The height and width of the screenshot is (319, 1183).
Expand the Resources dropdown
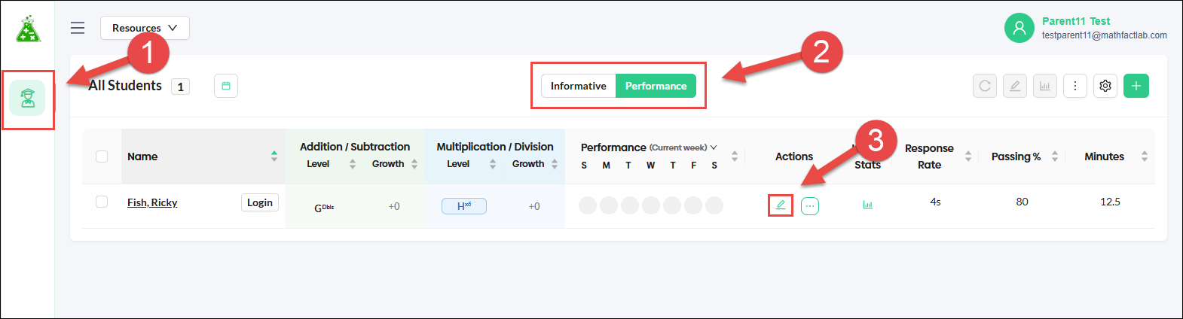(x=145, y=28)
